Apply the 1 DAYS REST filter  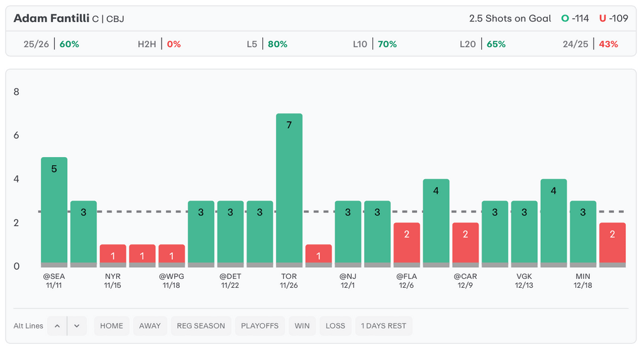[x=384, y=325]
